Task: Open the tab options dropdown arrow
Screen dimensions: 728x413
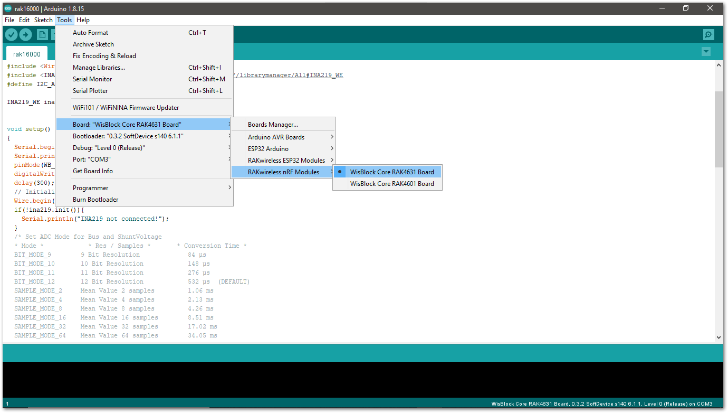Action: (x=706, y=52)
